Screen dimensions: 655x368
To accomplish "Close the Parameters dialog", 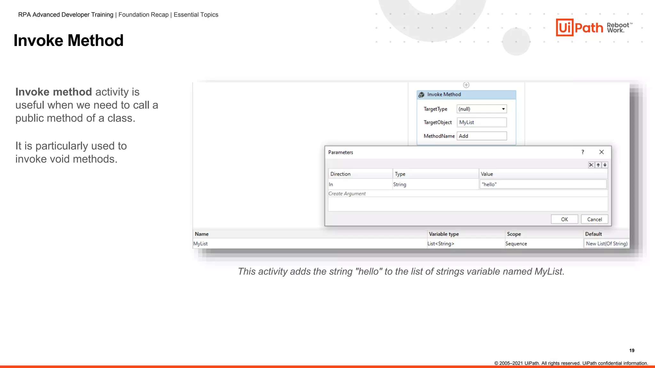I will click(x=602, y=152).
